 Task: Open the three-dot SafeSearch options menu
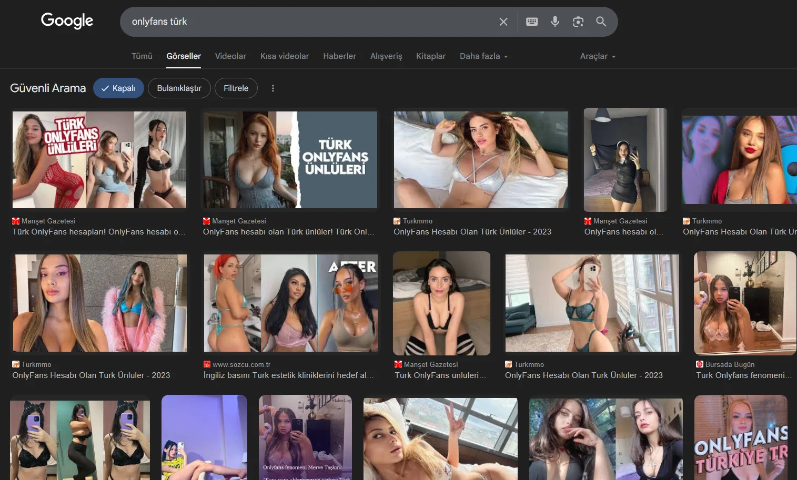(x=273, y=88)
